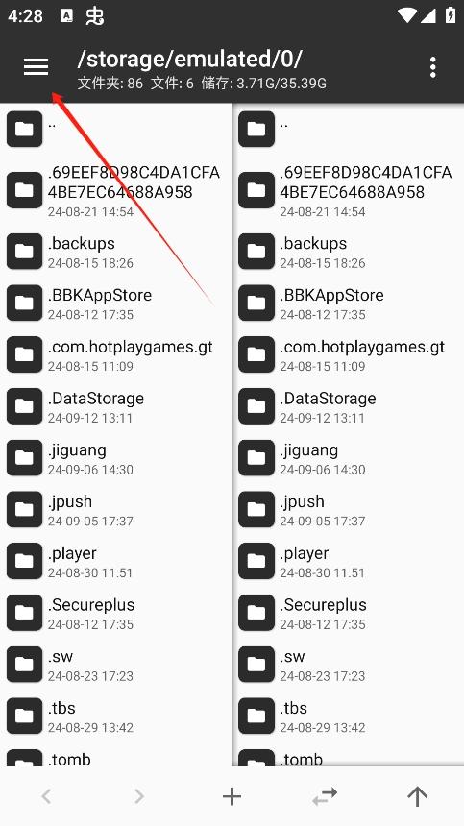Screen dimensions: 464x826
Task: Tap the plus icon to create new
Action: [x=232, y=796]
